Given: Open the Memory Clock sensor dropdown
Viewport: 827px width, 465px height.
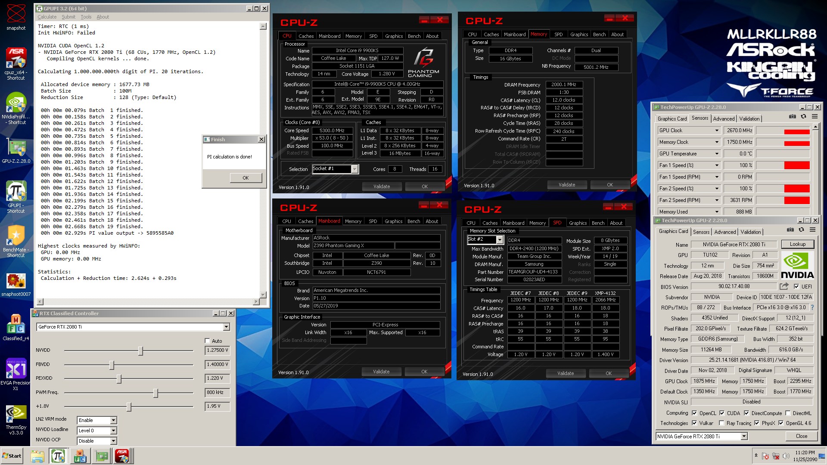Looking at the screenshot, I should coord(717,142).
